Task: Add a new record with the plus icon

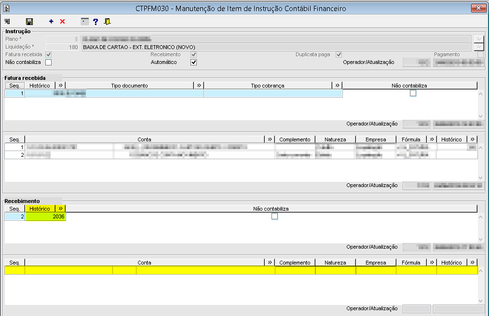Action: pyautogui.click(x=51, y=21)
